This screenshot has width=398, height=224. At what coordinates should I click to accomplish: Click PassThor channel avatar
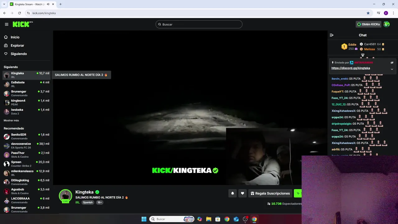pos(7,155)
